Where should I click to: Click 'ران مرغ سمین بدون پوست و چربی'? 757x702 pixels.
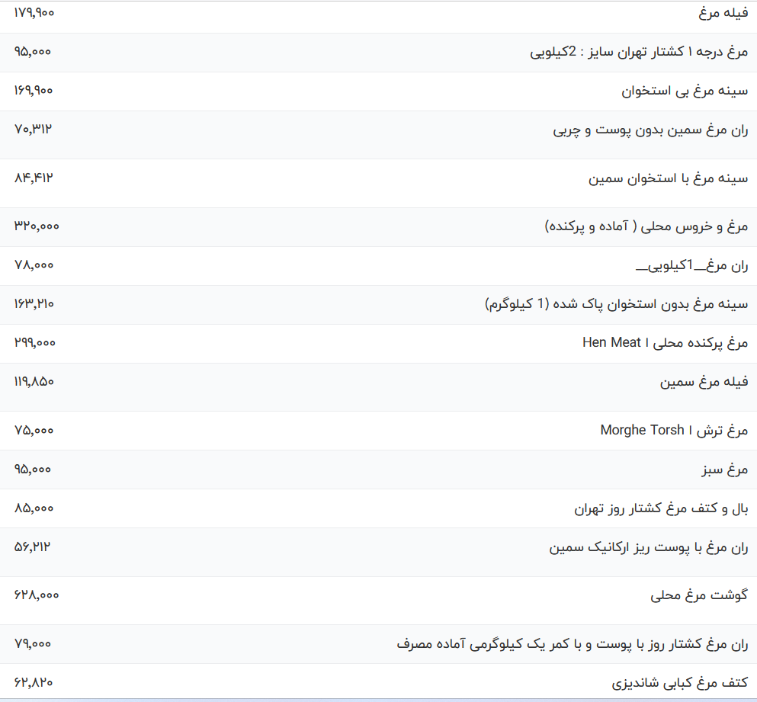pyautogui.click(x=650, y=130)
